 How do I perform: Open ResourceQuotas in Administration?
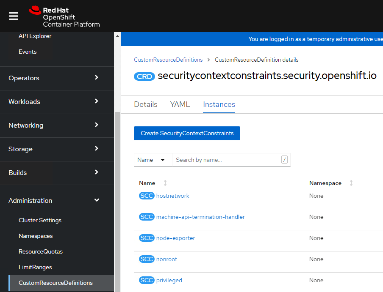click(x=41, y=251)
